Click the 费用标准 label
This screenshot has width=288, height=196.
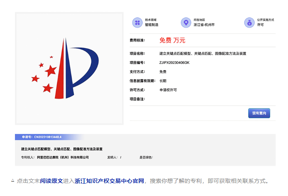click(137, 40)
